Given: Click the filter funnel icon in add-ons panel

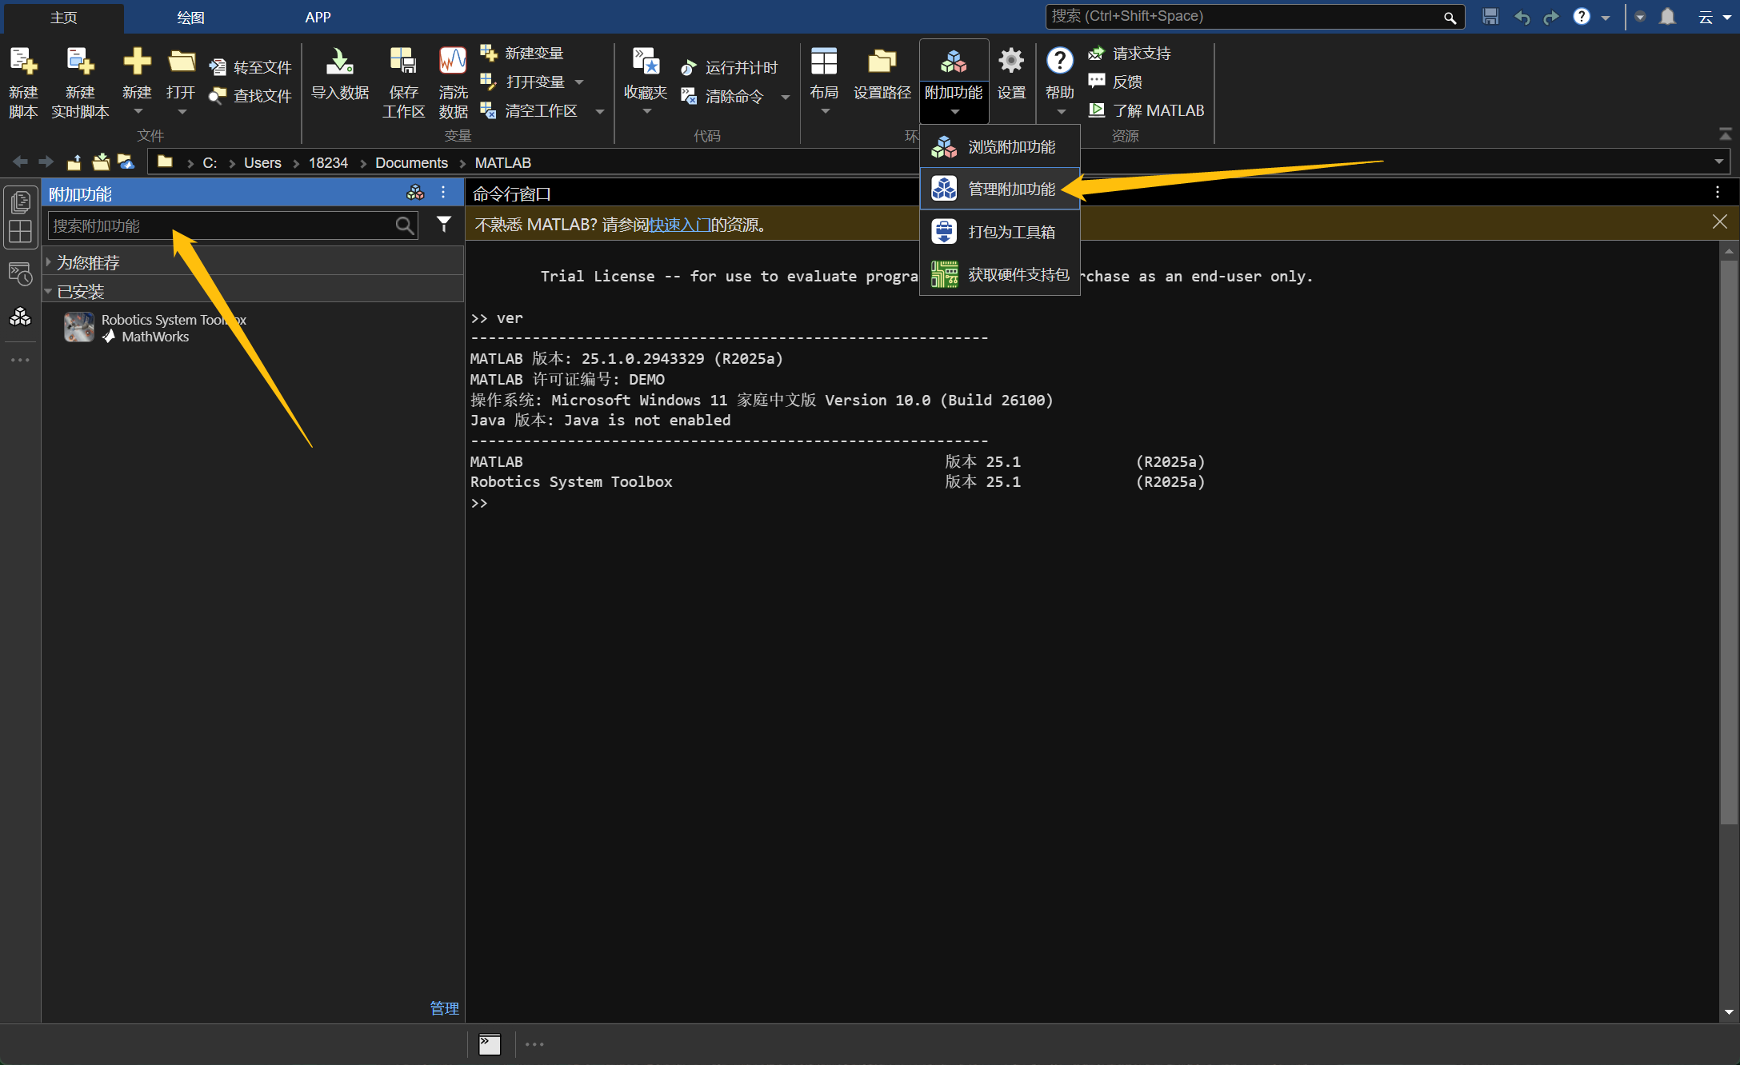Looking at the screenshot, I should 444,225.
